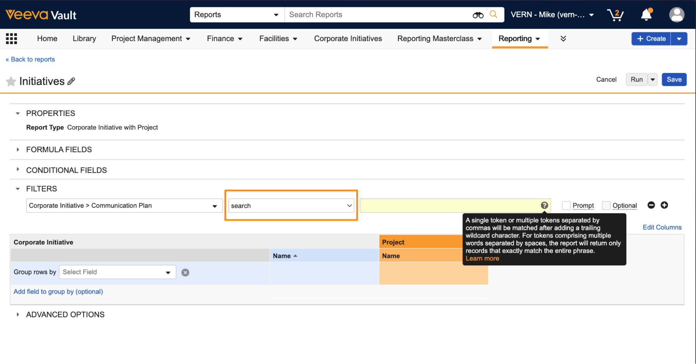Edit the Initiatives report name pencil

point(71,81)
